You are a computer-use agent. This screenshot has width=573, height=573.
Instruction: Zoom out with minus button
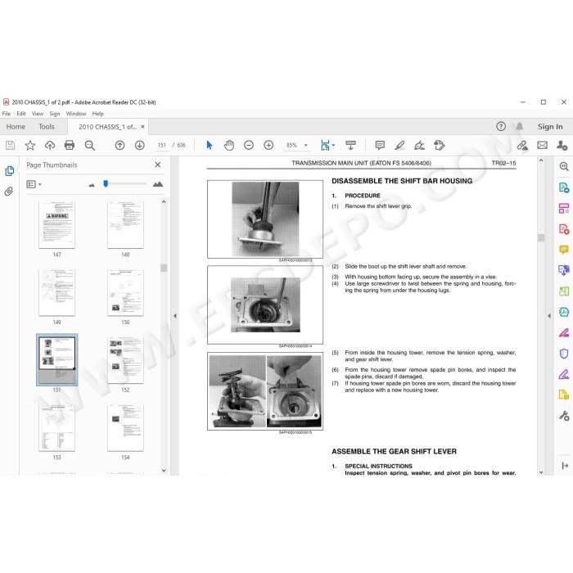pos(249,146)
